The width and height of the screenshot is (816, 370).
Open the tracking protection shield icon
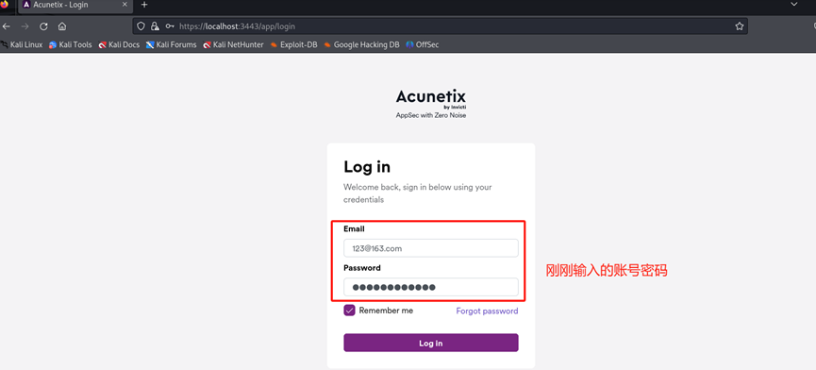coord(141,26)
